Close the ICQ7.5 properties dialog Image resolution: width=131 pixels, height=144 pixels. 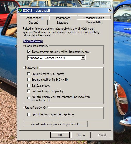point(110,11)
